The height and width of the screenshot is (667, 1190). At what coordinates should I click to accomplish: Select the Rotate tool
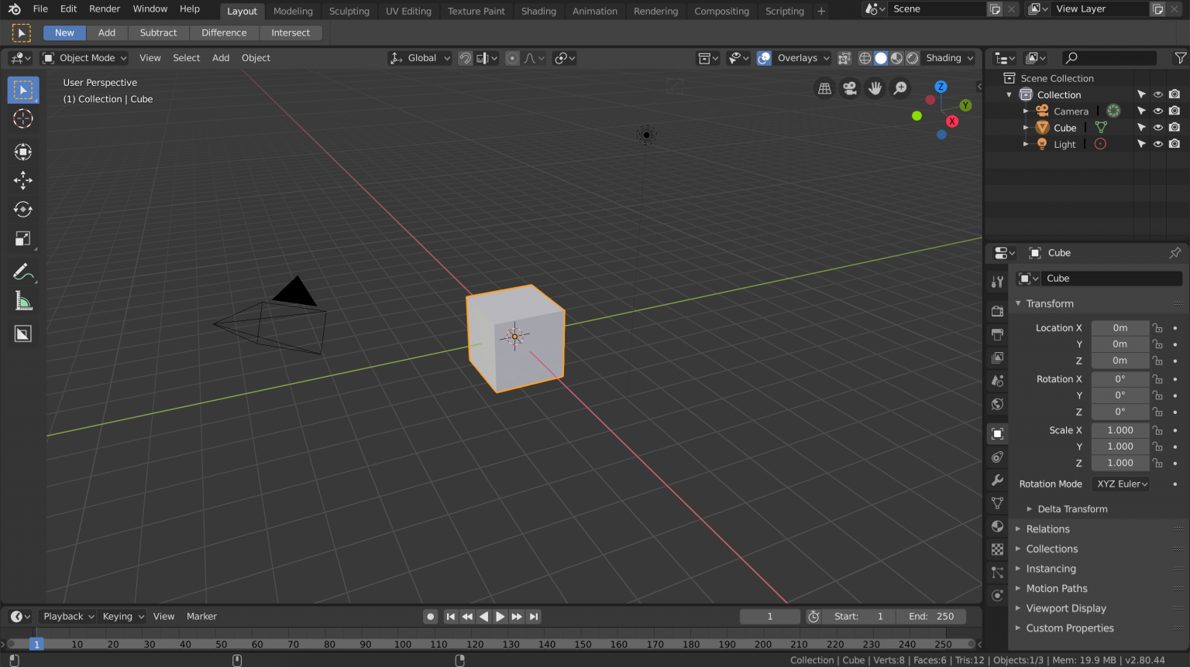(23, 210)
